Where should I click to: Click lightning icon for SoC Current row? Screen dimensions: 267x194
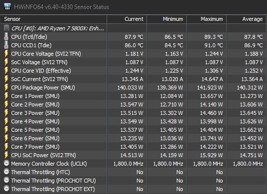point(6,79)
